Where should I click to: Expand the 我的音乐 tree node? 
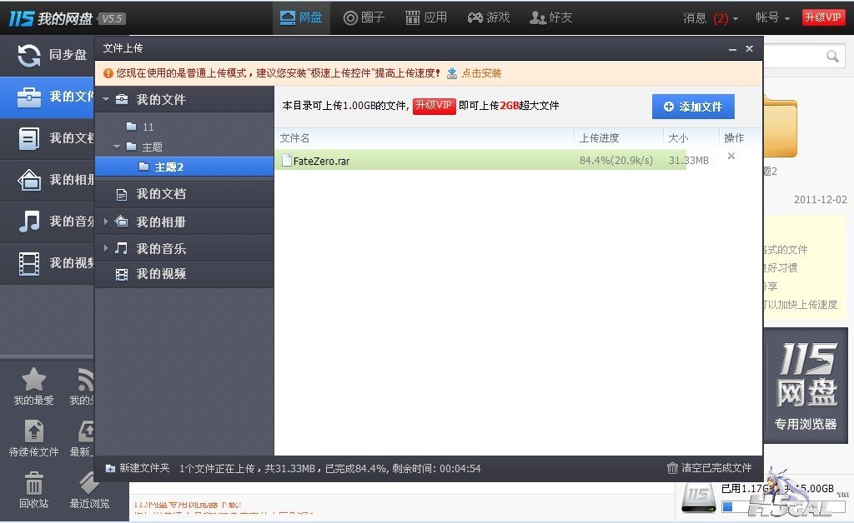pyautogui.click(x=106, y=248)
